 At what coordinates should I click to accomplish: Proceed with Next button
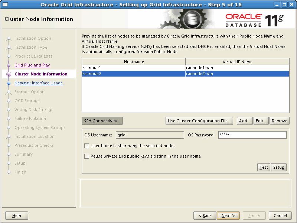[x=228, y=216]
